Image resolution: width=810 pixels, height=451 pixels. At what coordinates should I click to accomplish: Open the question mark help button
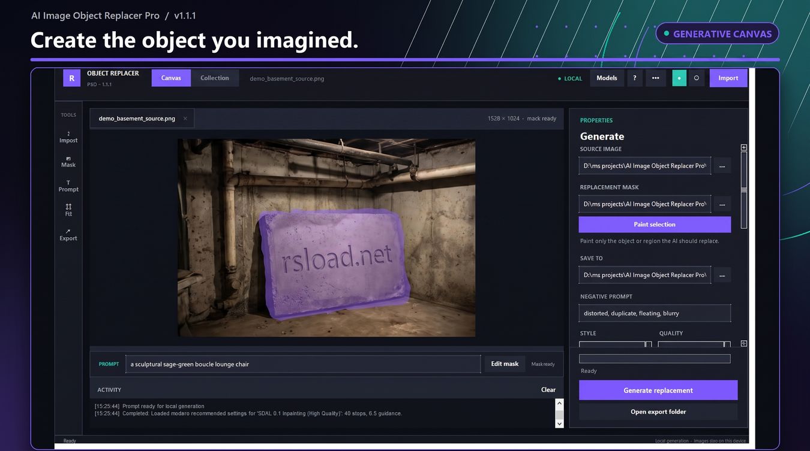(635, 78)
